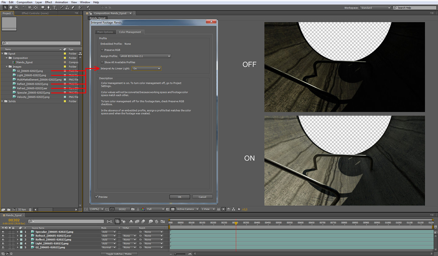Toggle transparency grid in composition viewer
Screen dimensions: 438x256
[x=173, y=209]
